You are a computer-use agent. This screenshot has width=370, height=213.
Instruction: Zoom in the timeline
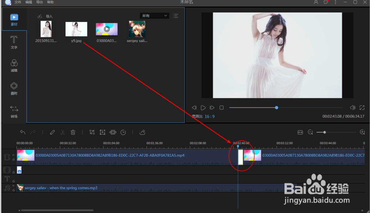[x=362, y=132]
